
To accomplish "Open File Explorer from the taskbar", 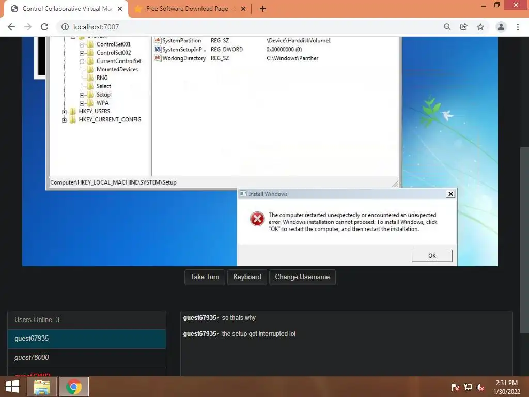I will [41, 387].
